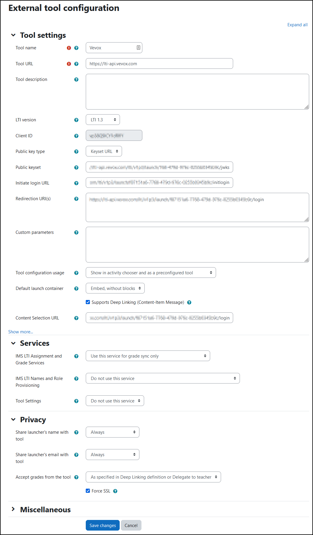Screen dimensions: 313x535
Task: Show help for Accept grades from the tool
Action: [76, 477]
